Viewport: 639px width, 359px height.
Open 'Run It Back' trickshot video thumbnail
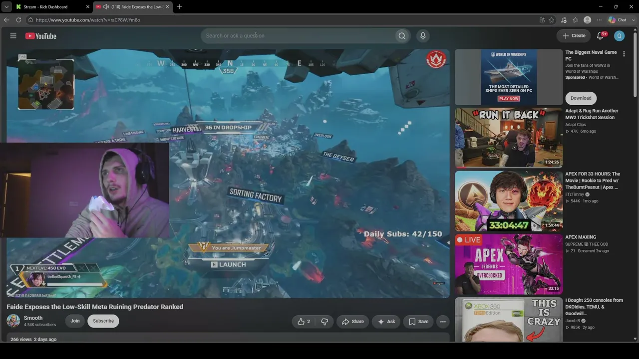coord(509,138)
